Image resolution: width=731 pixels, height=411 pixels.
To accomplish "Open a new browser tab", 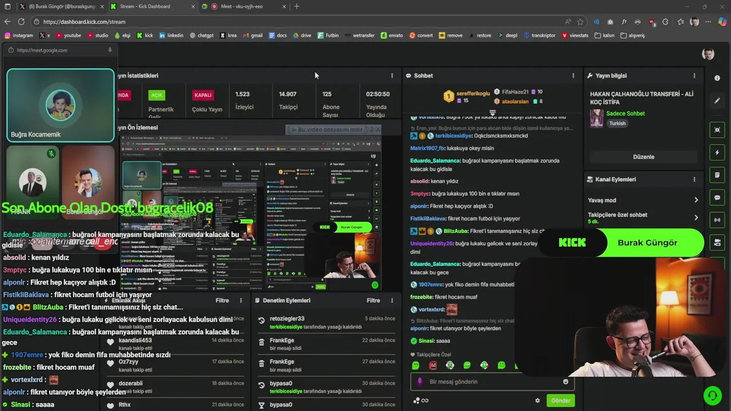I will pyautogui.click(x=296, y=6).
